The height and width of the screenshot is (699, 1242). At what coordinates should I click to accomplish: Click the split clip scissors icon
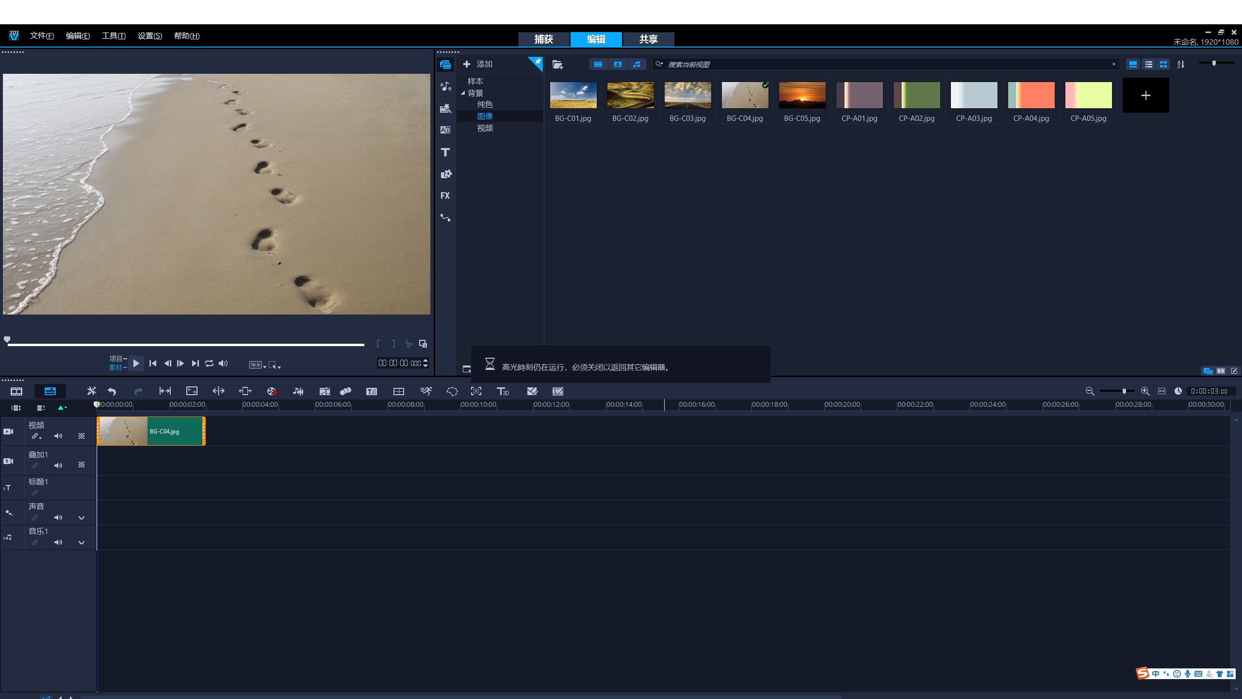(409, 344)
